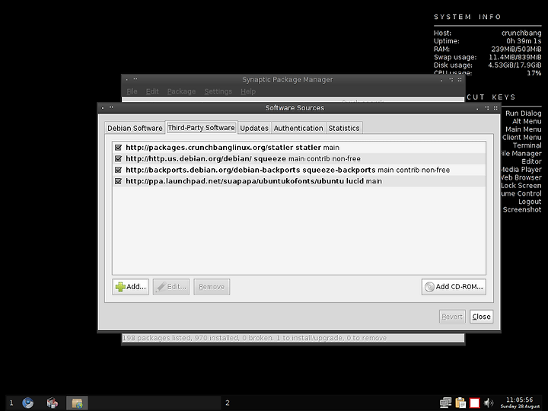The height and width of the screenshot is (411, 548).
Task: Open Edit menu in Synaptic Package Manager
Action: click(152, 91)
